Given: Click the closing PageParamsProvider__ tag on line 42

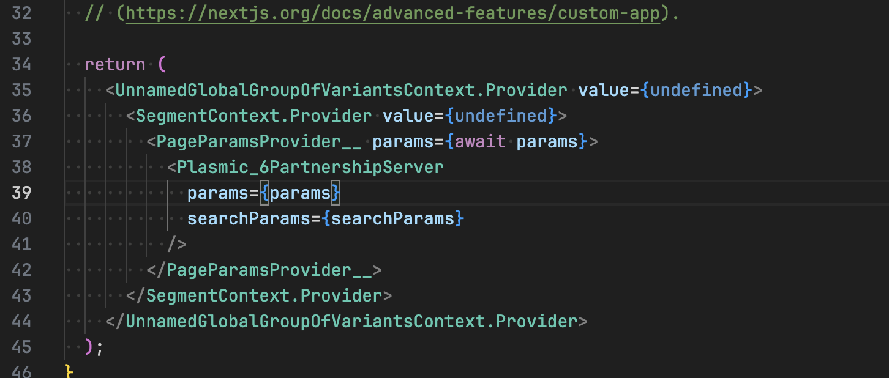Looking at the screenshot, I should [269, 270].
